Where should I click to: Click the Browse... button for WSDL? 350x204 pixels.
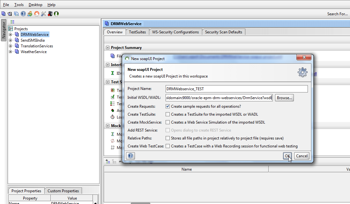pos(284,98)
